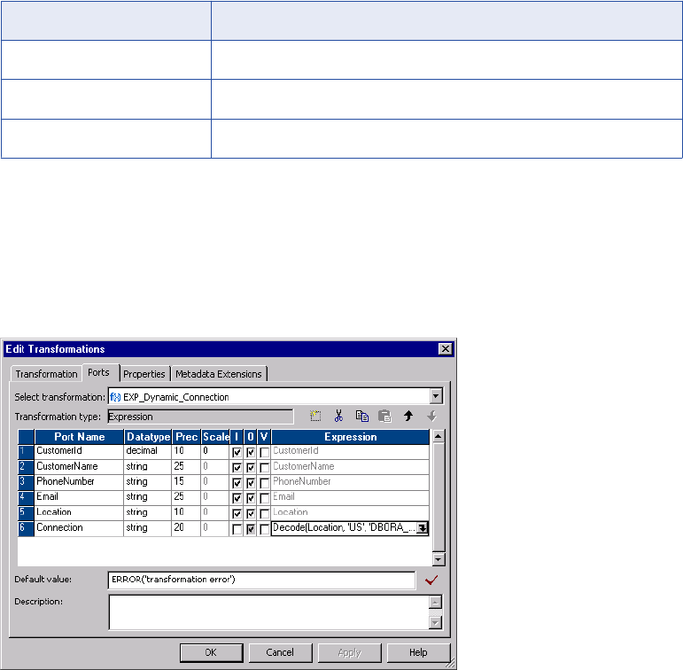
Task: Toggle input checkbox for Location
Action: pos(237,513)
